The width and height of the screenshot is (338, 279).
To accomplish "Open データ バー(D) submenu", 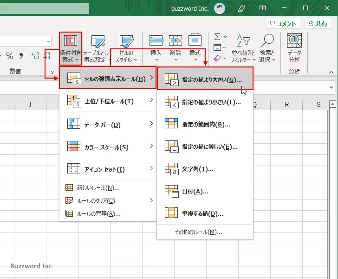I will [108, 124].
